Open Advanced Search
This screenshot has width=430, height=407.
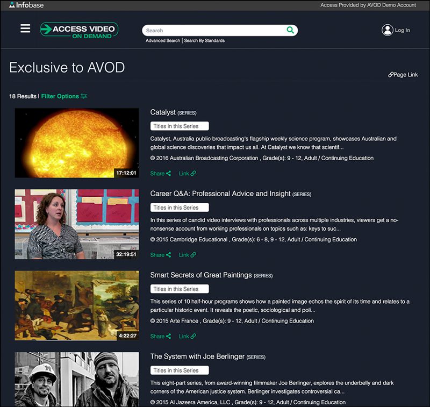pyautogui.click(x=163, y=40)
